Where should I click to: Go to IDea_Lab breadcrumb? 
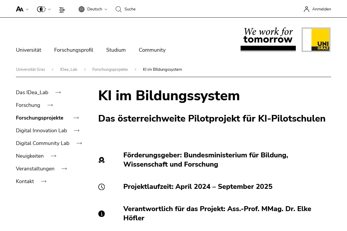tap(69, 69)
